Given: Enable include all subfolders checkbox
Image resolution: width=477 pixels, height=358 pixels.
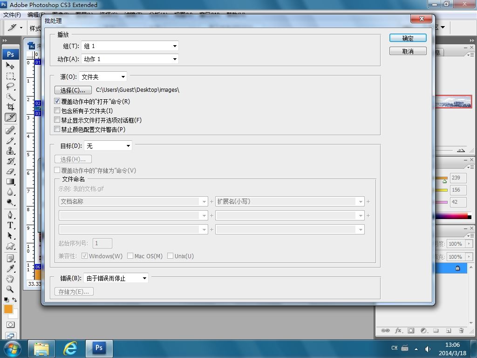Looking at the screenshot, I should (x=57, y=110).
